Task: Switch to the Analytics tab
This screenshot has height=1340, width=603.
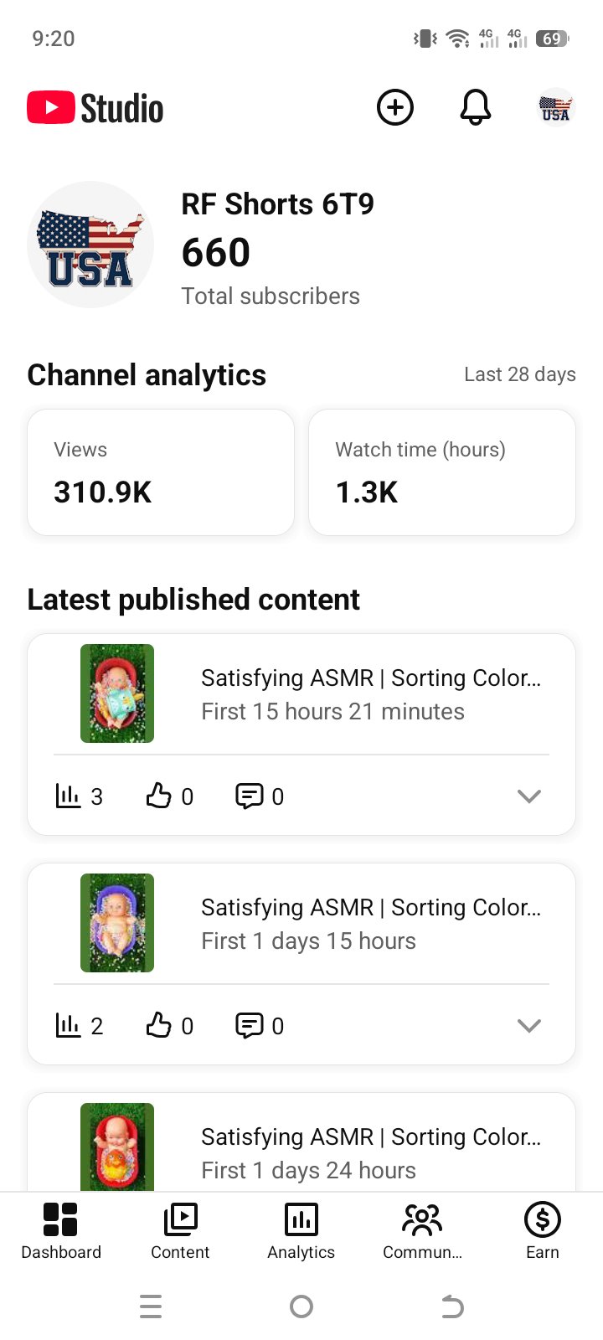Action: click(301, 1230)
